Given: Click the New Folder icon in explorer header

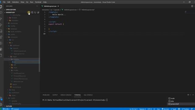Looking at the screenshot, I should click(x=32, y=13).
